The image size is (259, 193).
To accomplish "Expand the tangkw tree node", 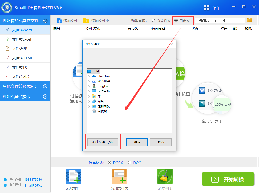I will coord(89,86).
